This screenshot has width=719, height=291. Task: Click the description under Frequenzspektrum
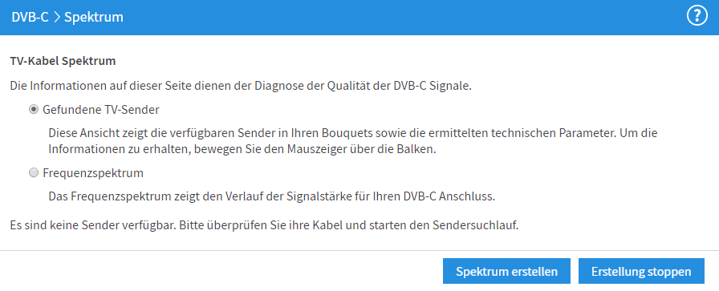pyautogui.click(x=272, y=196)
